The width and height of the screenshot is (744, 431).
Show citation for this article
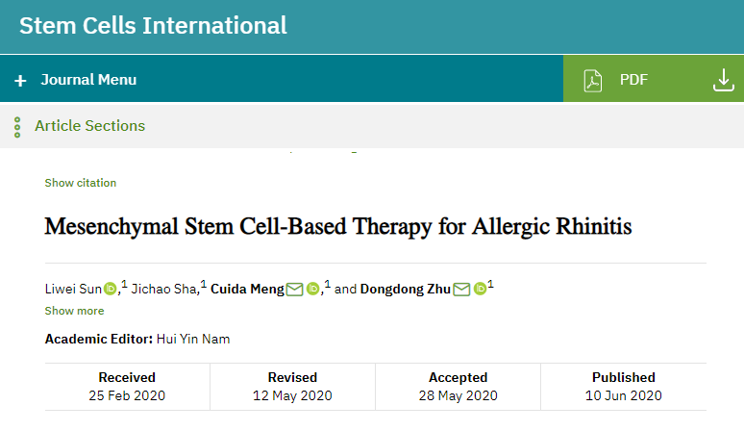pyautogui.click(x=80, y=183)
